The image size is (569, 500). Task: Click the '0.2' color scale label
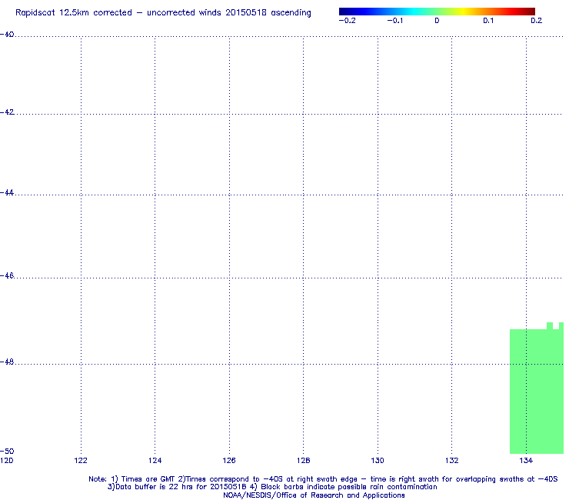(x=537, y=21)
